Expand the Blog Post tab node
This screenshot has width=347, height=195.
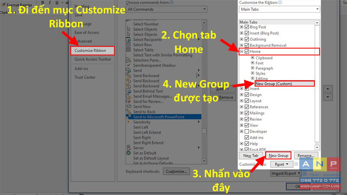[x=242, y=27]
